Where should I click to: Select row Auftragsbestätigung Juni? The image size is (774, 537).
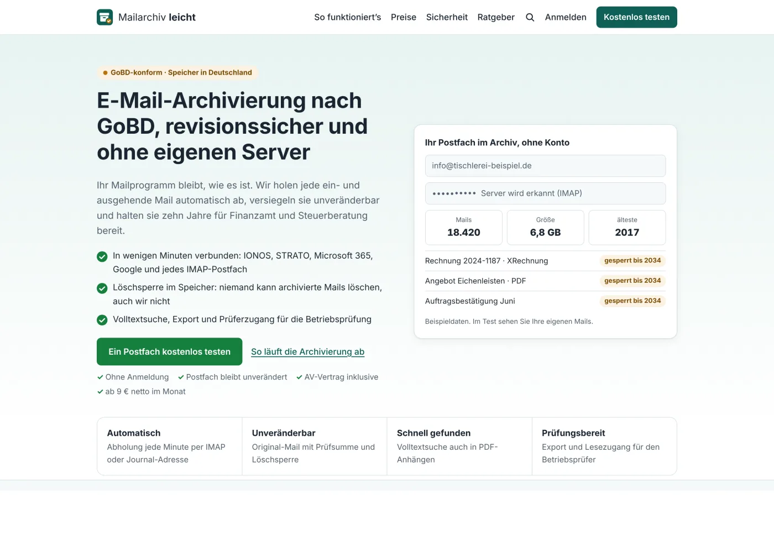click(x=545, y=301)
